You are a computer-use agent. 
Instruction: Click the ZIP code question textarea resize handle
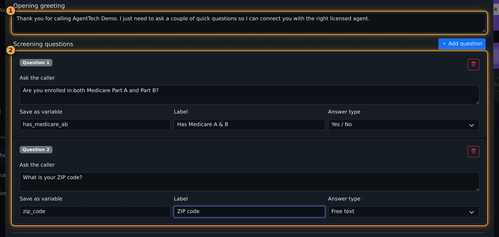(477, 189)
